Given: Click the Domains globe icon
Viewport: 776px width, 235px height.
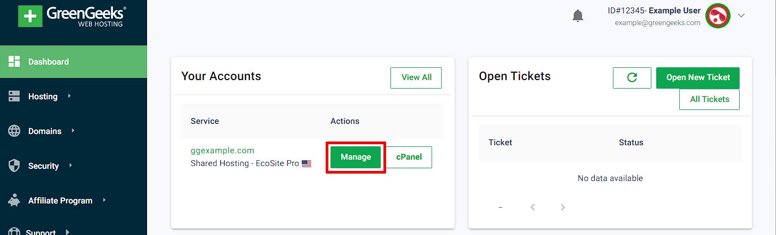Looking at the screenshot, I should pos(14,131).
